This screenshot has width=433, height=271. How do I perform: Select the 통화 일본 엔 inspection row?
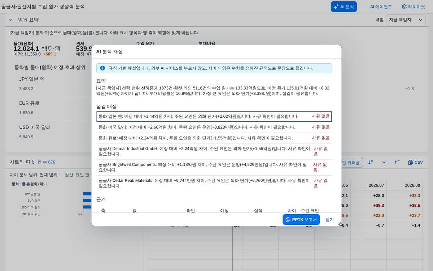(214, 116)
